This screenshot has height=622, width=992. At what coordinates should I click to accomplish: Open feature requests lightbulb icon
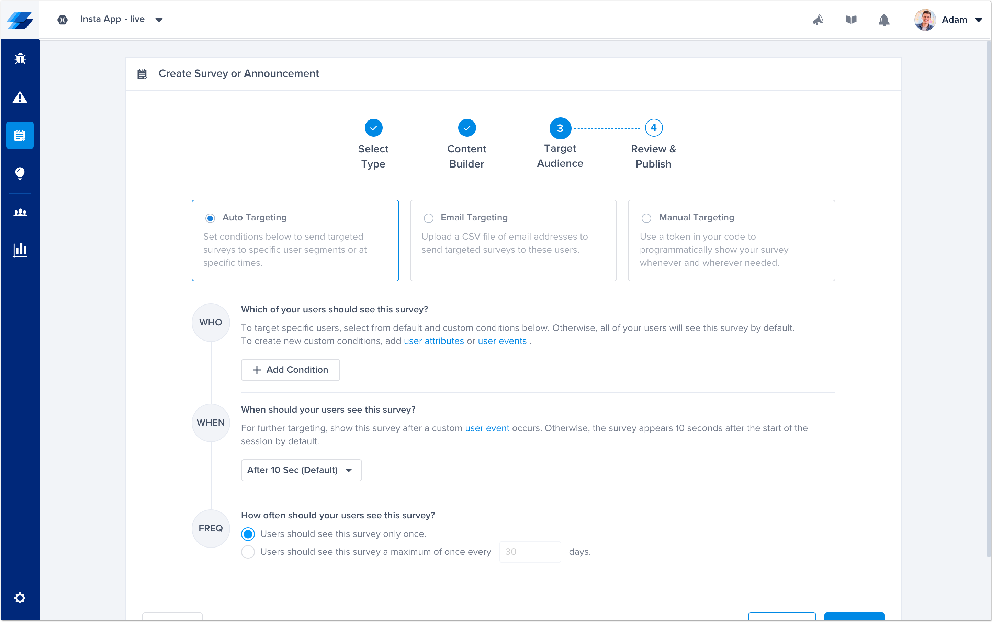coord(20,174)
